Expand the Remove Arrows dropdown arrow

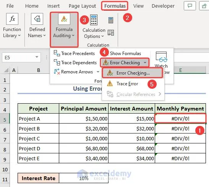(98, 72)
